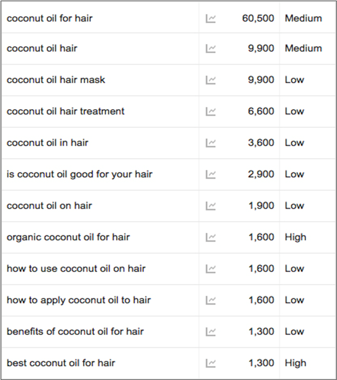View trend chart for 'best coconut oil for hair'
The height and width of the screenshot is (380, 337).
(211, 363)
